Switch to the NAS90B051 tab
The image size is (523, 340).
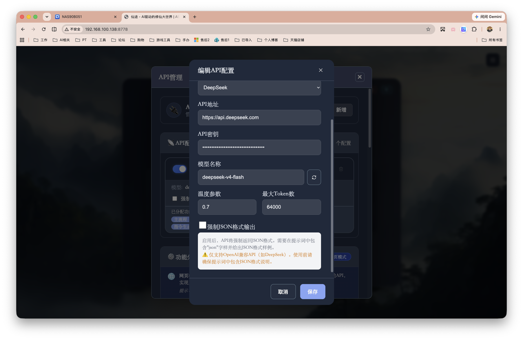86,17
